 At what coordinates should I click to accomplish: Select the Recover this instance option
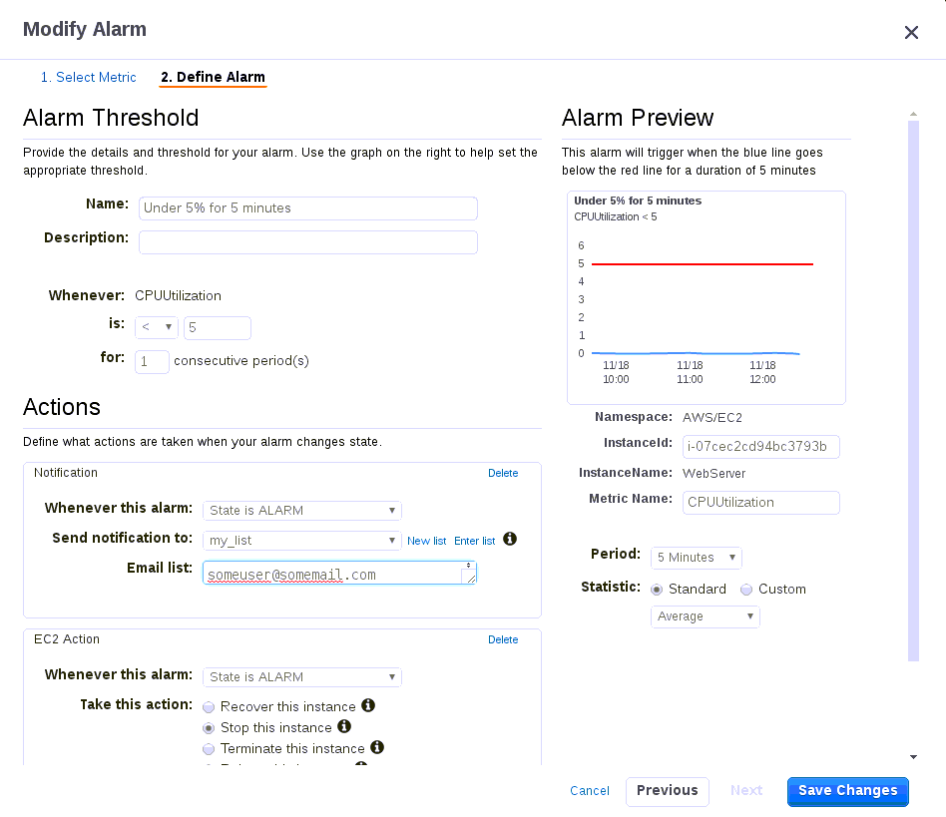(x=209, y=705)
